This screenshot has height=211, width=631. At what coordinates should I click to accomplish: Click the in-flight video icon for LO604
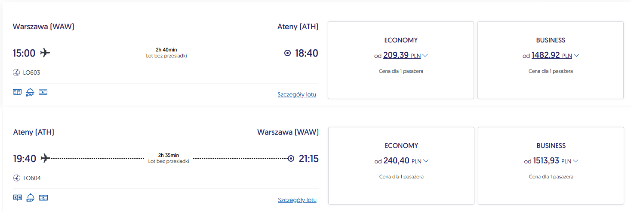coord(43,198)
